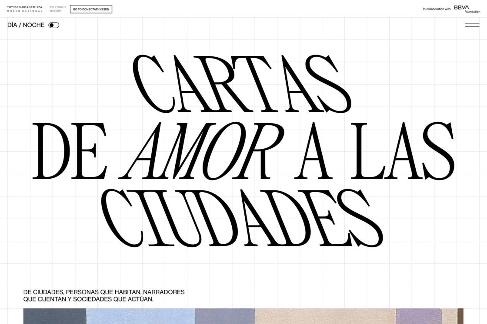487x324 pixels.
Task: Click the "De ciudades, personas que habitan" subtitle
Action: (x=104, y=295)
